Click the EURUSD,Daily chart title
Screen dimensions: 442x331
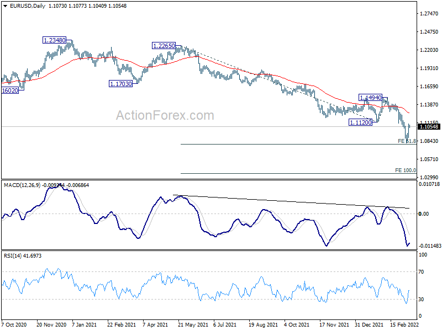point(28,6)
